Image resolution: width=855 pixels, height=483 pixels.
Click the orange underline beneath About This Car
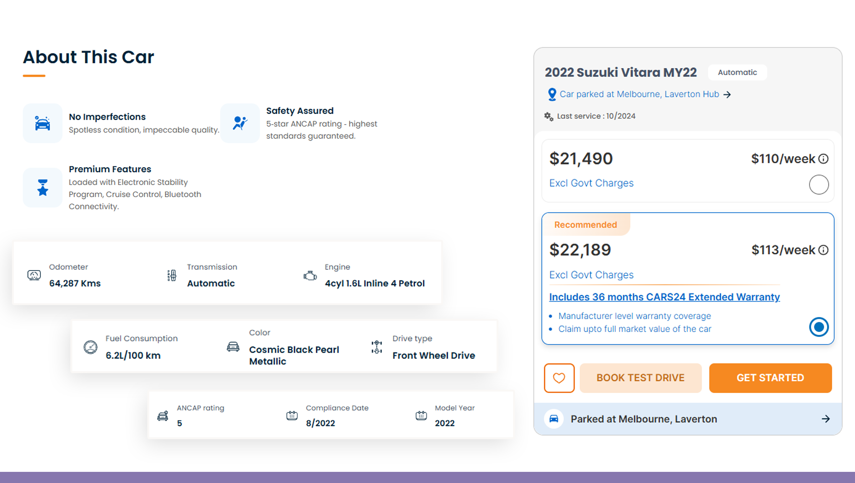(34, 76)
